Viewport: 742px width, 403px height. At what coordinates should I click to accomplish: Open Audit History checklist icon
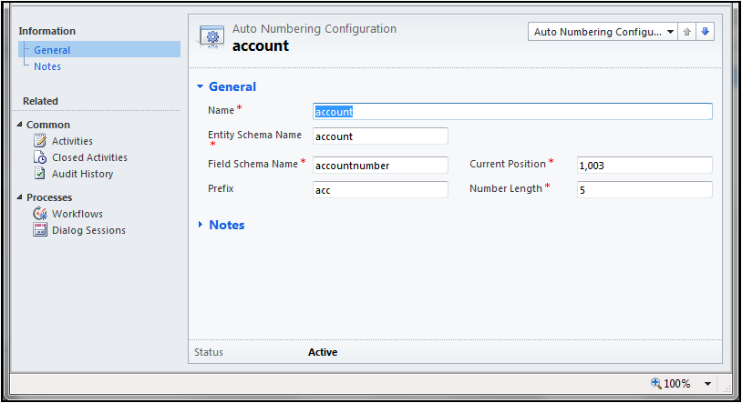(40, 174)
